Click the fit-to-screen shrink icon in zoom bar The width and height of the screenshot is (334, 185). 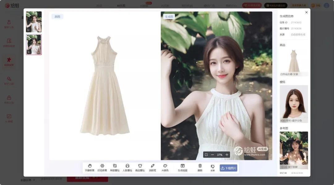[x=206, y=155]
